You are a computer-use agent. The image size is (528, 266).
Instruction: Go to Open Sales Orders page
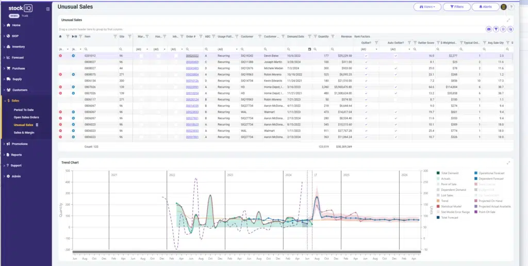click(x=26, y=118)
